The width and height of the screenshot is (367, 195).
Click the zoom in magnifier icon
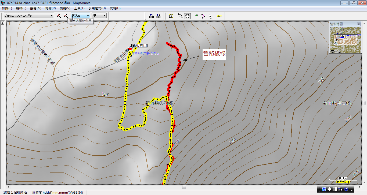(x=59, y=16)
